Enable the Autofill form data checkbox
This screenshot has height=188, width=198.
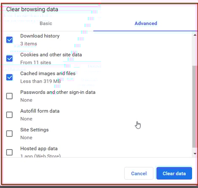pyautogui.click(x=9, y=115)
